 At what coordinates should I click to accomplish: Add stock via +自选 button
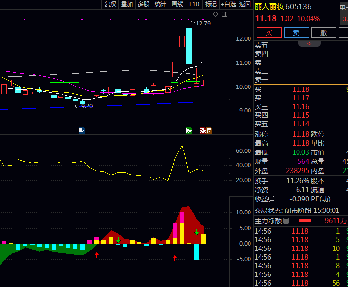pos(228,4)
